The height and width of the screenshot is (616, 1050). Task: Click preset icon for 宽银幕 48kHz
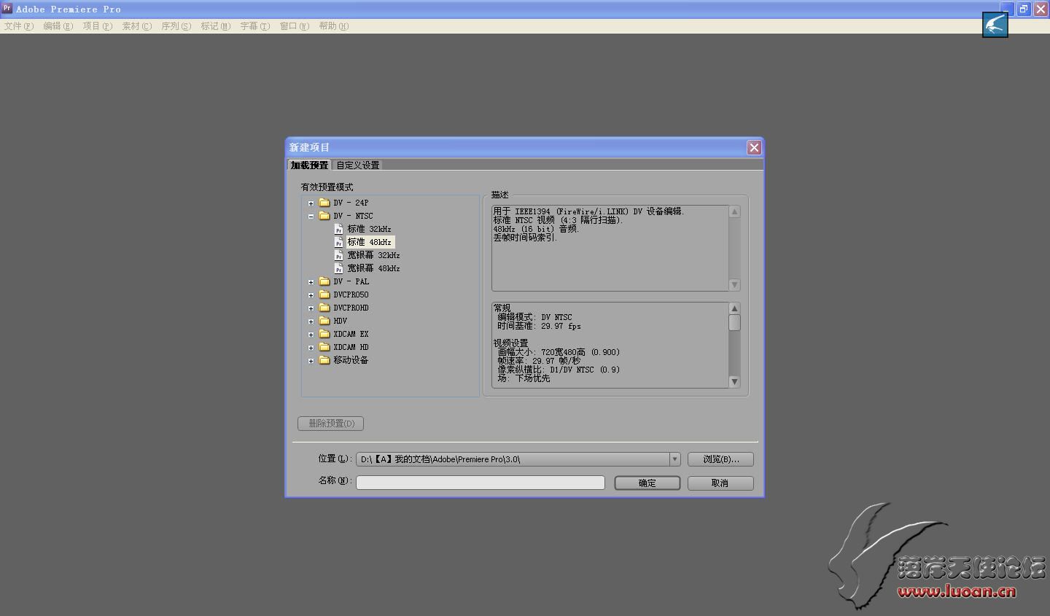tap(338, 268)
